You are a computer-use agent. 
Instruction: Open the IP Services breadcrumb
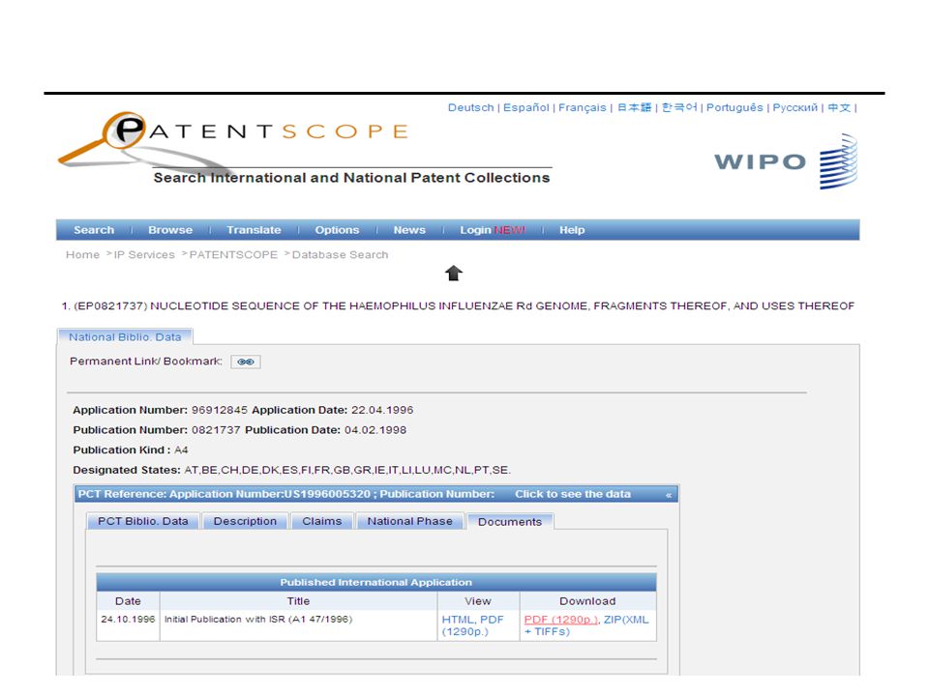[x=144, y=254]
